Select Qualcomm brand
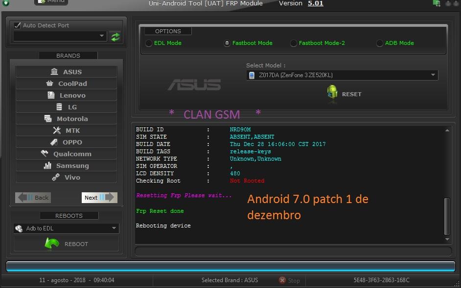The height and width of the screenshot is (288, 461). point(66,154)
